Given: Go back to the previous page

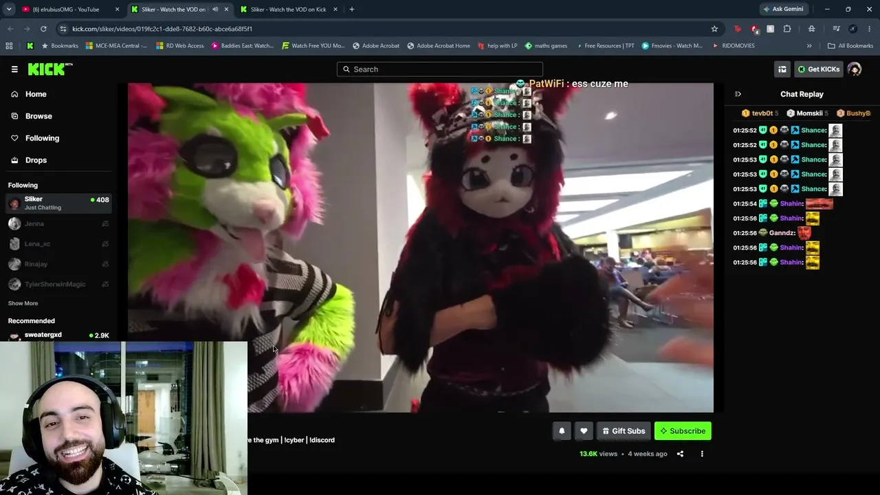Looking at the screenshot, I should point(10,29).
